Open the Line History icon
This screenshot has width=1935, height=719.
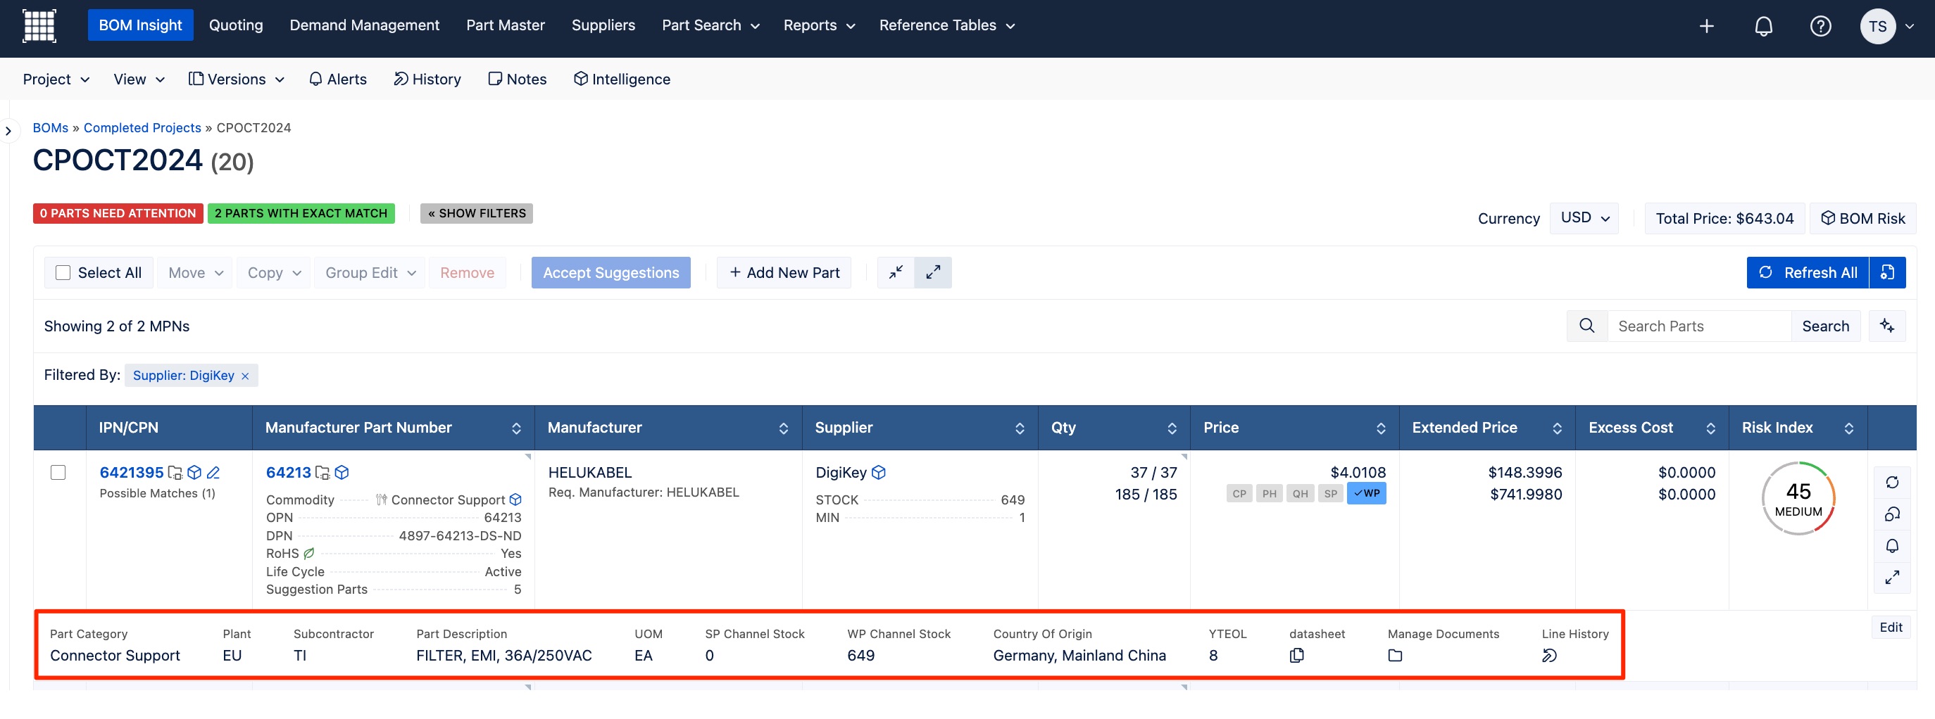1549,655
